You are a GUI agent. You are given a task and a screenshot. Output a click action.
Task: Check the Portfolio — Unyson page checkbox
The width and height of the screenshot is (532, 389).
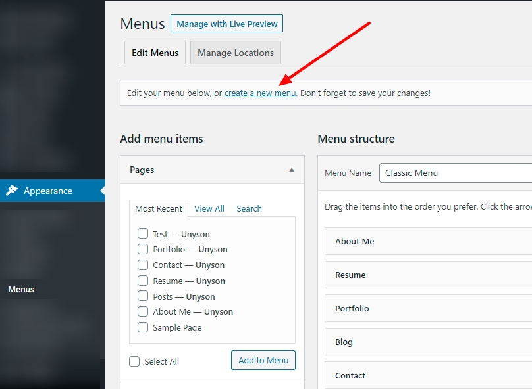[x=143, y=249]
